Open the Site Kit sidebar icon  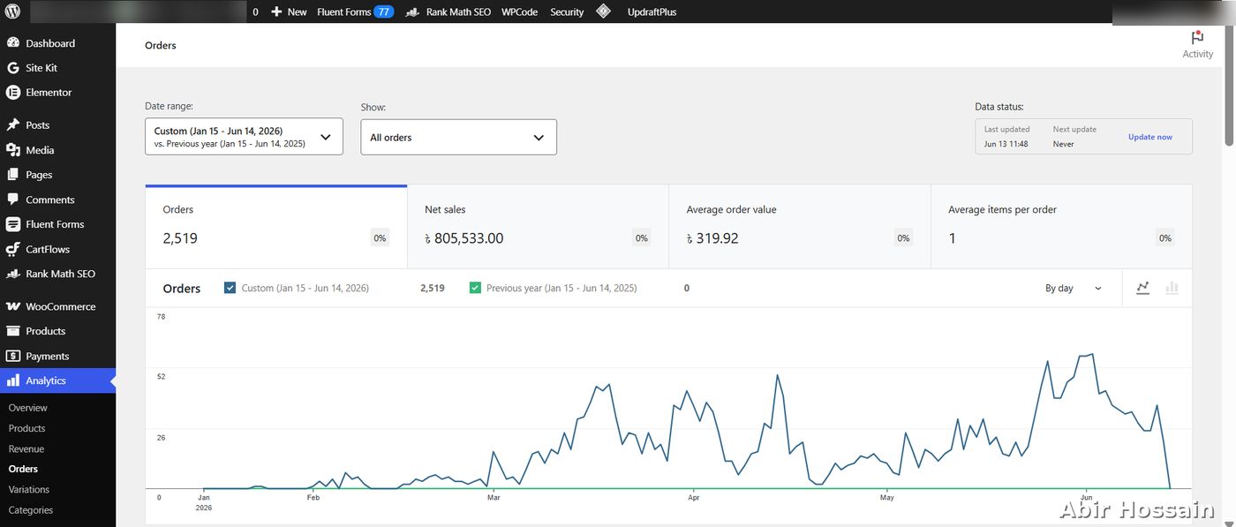(13, 68)
